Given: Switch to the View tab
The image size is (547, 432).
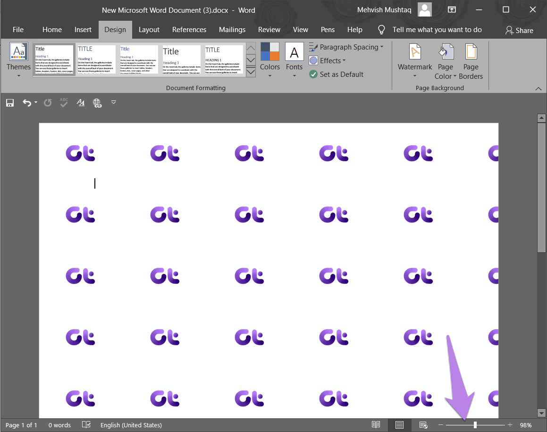Looking at the screenshot, I should (300, 30).
